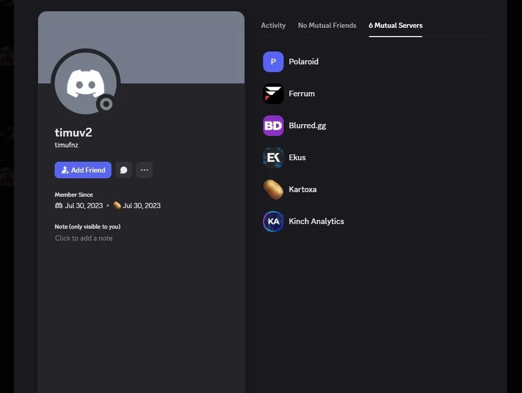Open the Kartoxa potato server icon
Screen dimensions: 522x393
(273, 190)
